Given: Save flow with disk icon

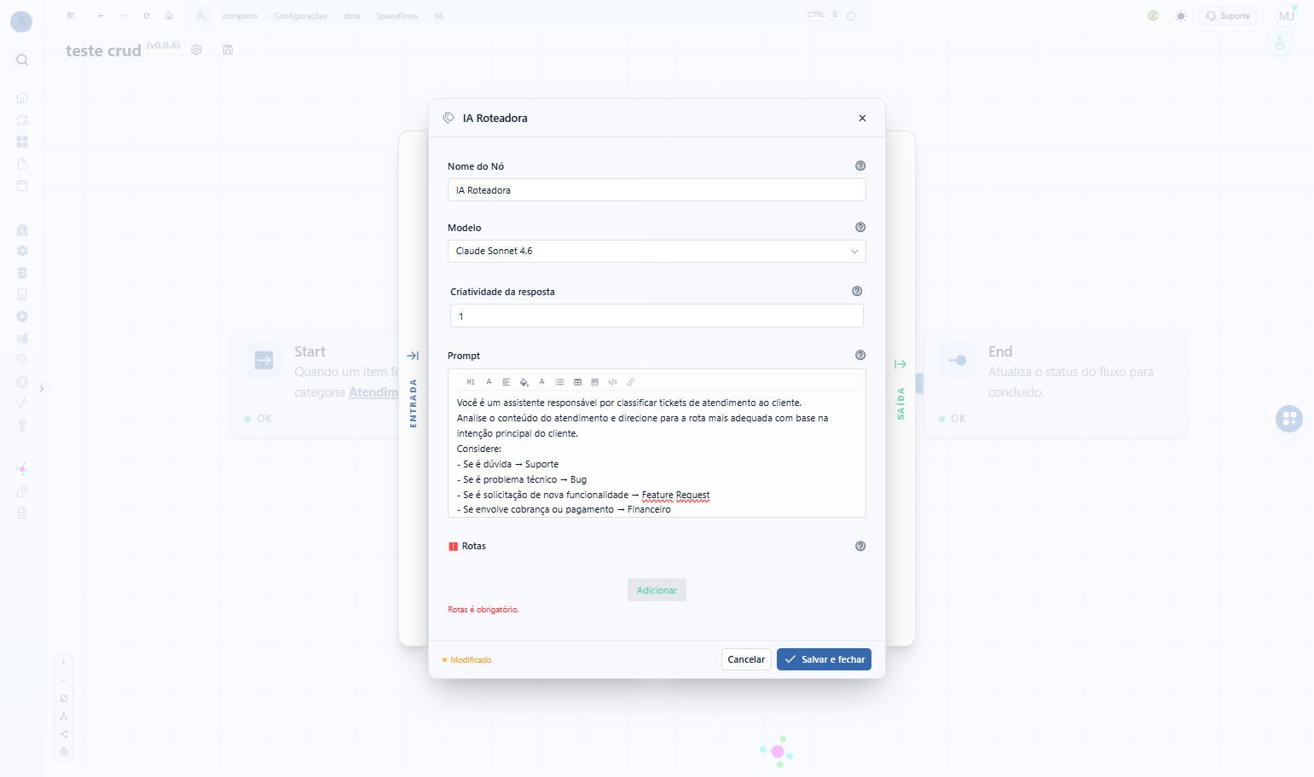Looking at the screenshot, I should (228, 50).
